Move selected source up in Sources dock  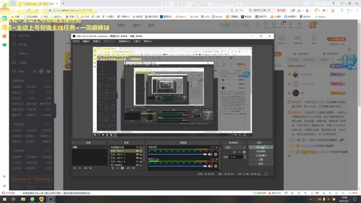point(128,168)
